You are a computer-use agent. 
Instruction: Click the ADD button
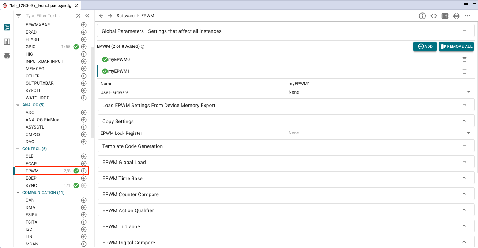tap(425, 46)
